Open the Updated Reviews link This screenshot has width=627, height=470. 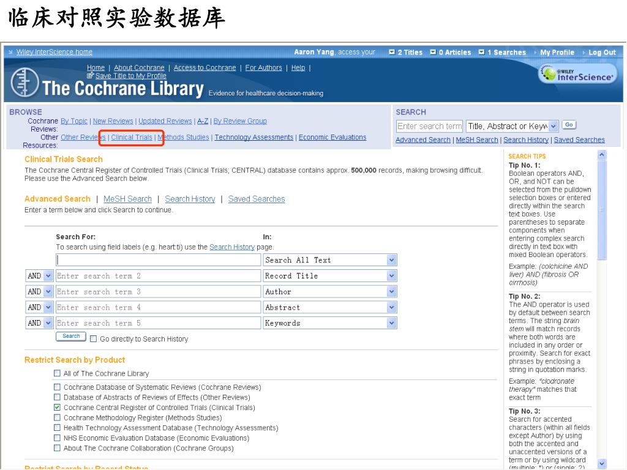(x=165, y=121)
